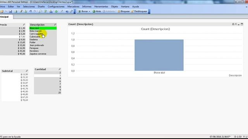248x139 pixels.
Task: Open the Marcadores menu
Action: pos(73,7)
